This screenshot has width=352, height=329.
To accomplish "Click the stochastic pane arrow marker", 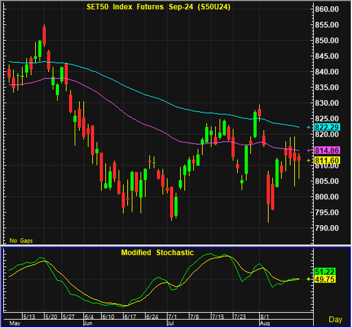I will [309, 279].
